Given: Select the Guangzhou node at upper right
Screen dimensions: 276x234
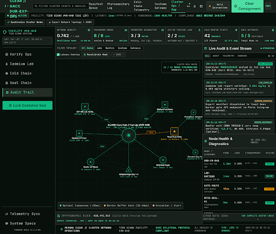Looking at the screenshot, I should tap(194, 113).
